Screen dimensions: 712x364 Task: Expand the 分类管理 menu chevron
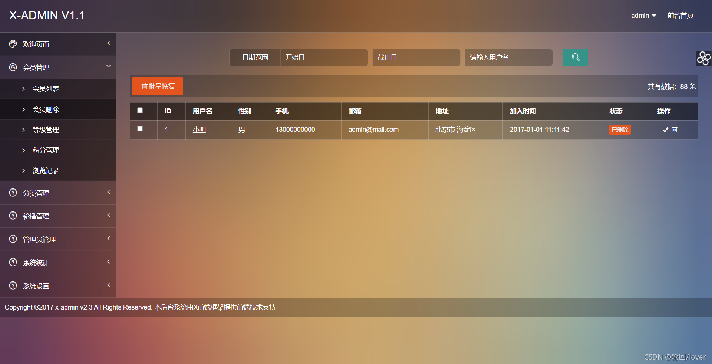click(109, 192)
